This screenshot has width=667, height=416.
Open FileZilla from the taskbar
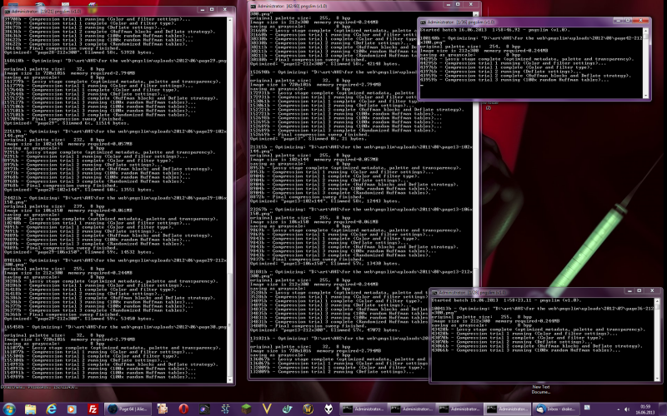click(93, 409)
